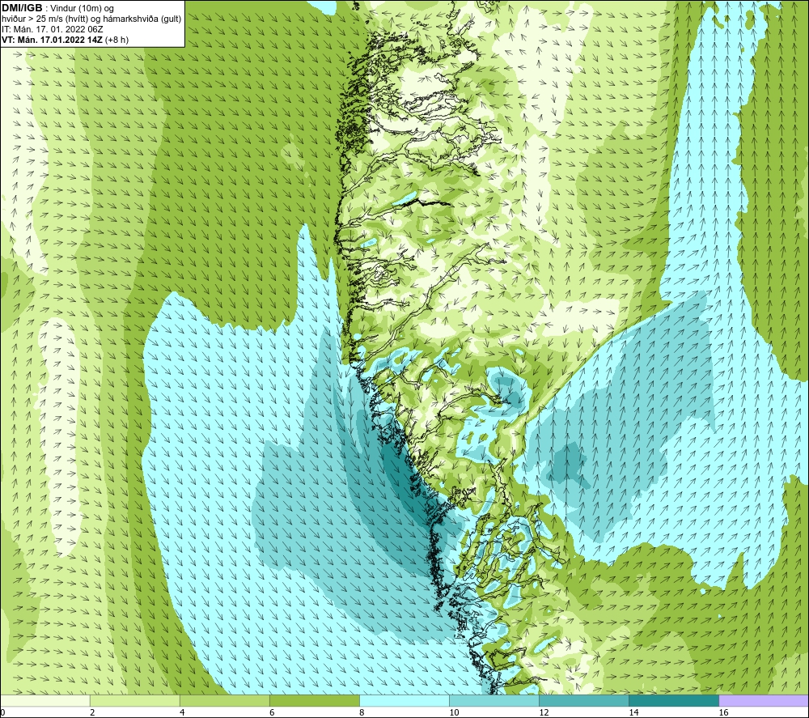Click the legend tick label 8
Screen dimensions: 809x718
point(362,712)
